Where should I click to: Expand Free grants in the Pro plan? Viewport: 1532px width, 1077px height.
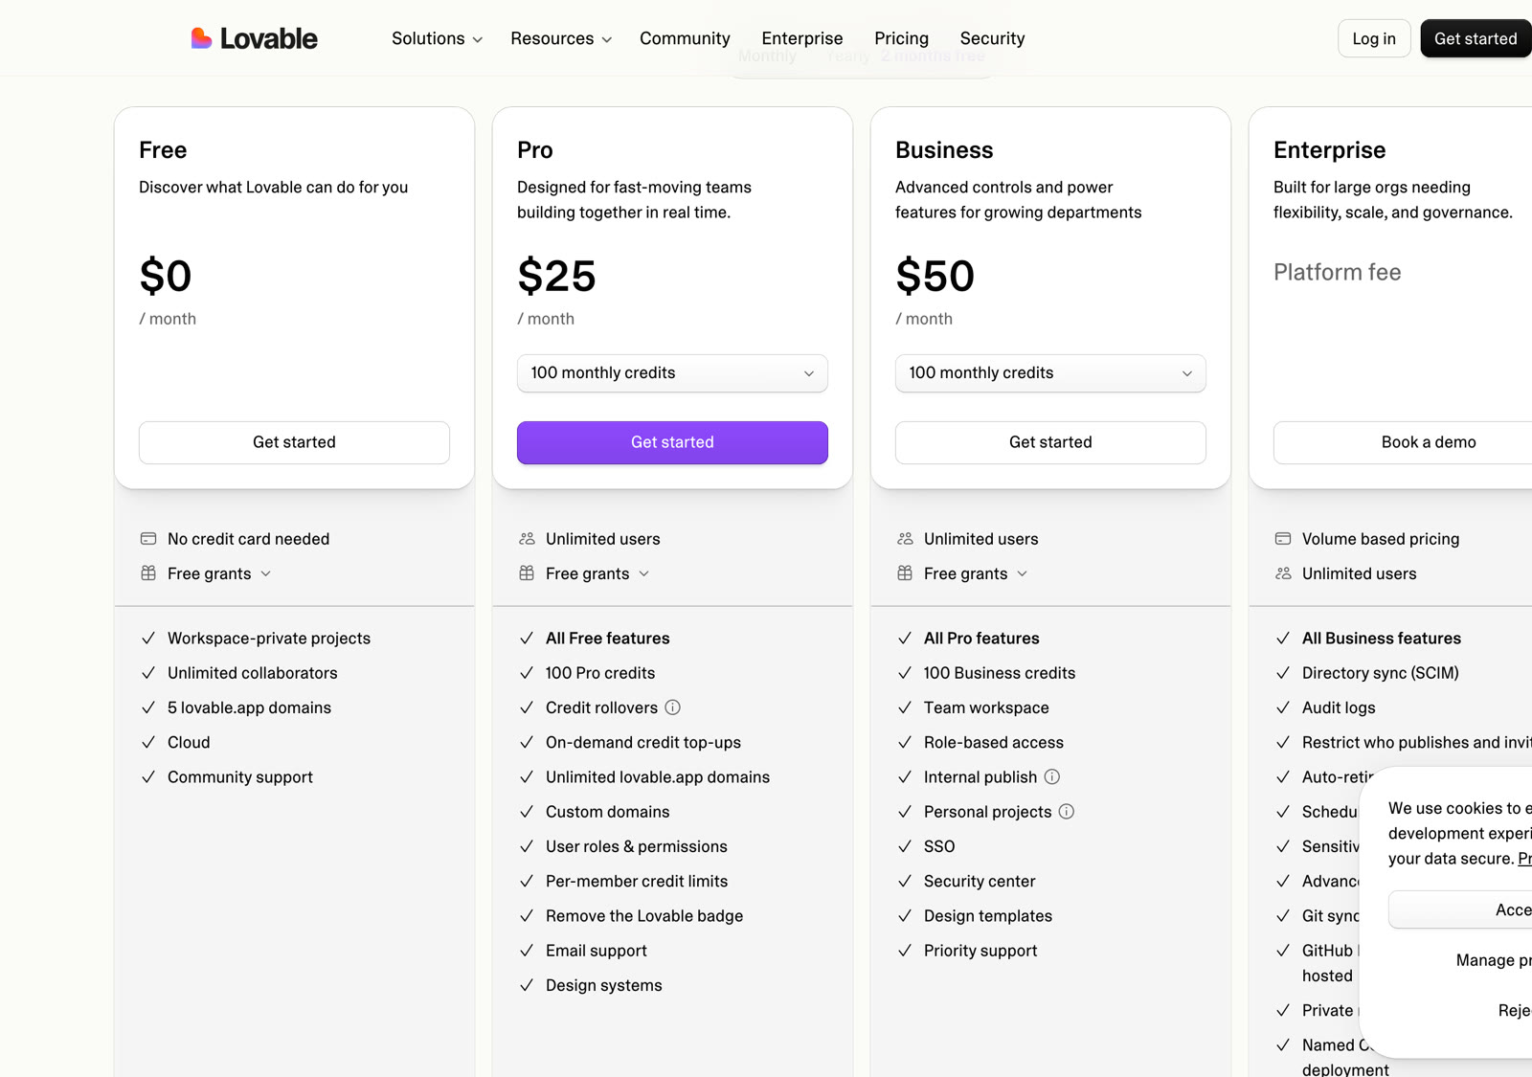[597, 573]
